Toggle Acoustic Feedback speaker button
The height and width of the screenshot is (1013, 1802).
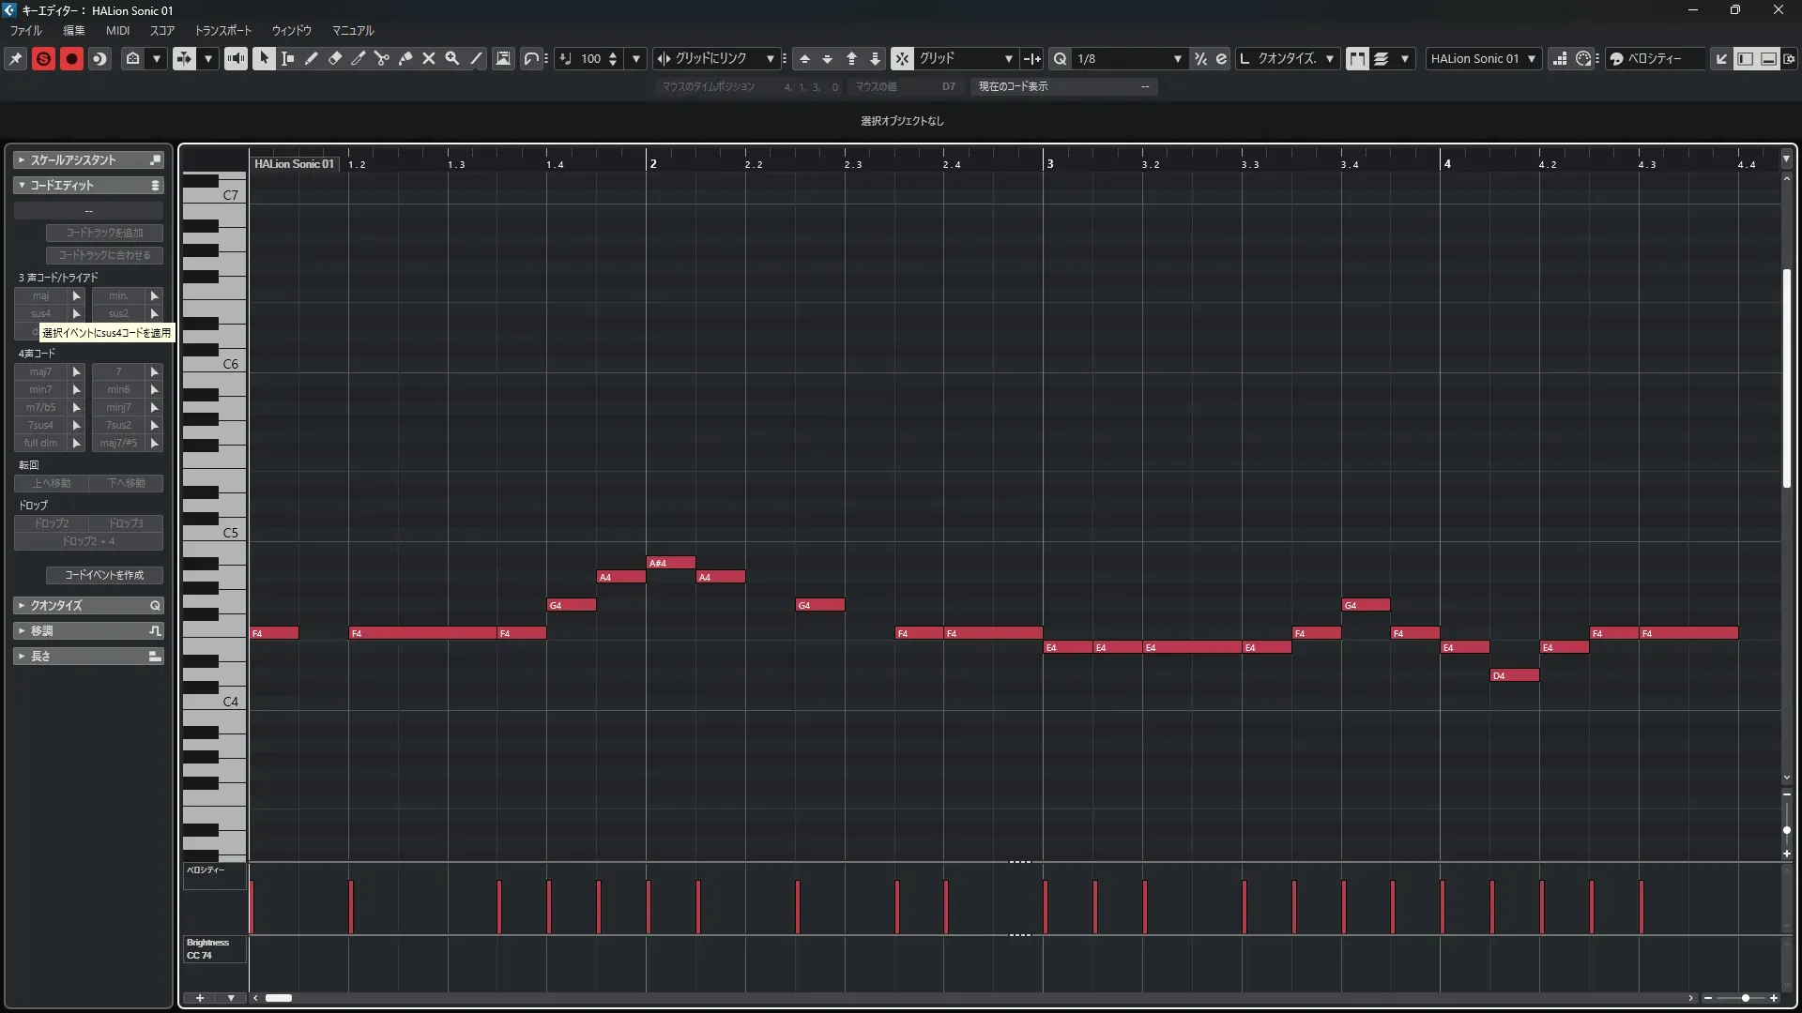tap(236, 58)
